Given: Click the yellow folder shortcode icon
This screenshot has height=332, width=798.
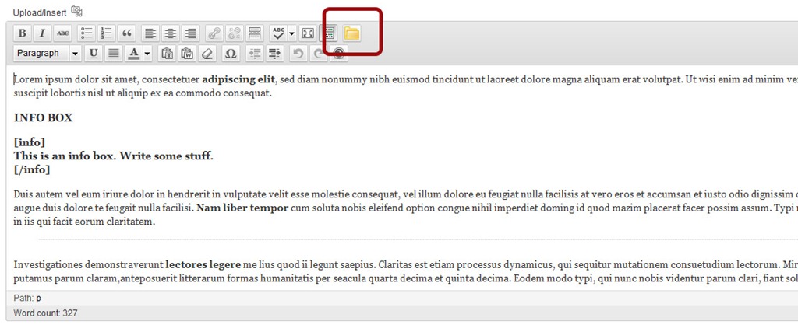Looking at the screenshot, I should (x=351, y=33).
